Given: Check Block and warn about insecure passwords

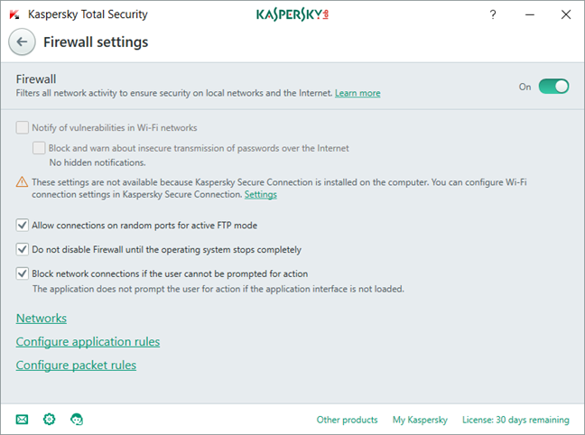Looking at the screenshot, I should (39, 148).
